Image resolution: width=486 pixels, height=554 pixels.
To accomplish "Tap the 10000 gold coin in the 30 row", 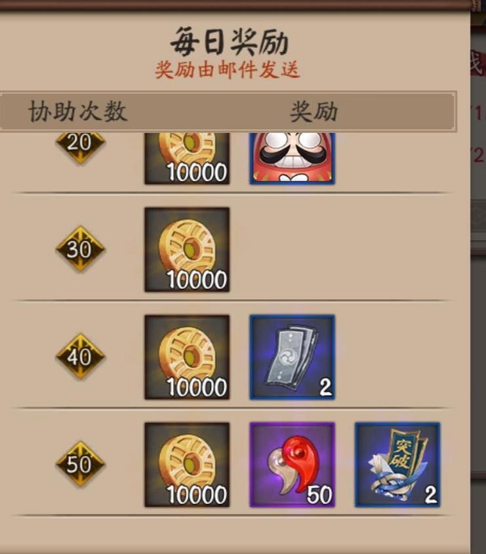I will (x=187, y=250).
